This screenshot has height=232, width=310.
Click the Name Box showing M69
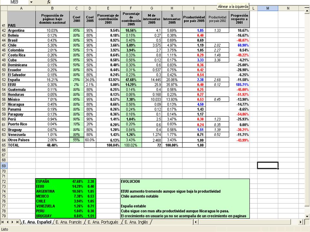click(14, 2)
